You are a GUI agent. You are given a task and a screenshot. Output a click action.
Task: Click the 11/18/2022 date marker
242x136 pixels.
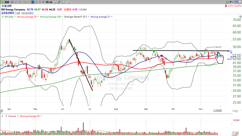pos(218,110)
